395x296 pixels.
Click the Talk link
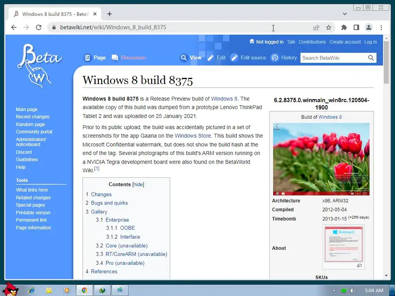[x=291, y=42]
